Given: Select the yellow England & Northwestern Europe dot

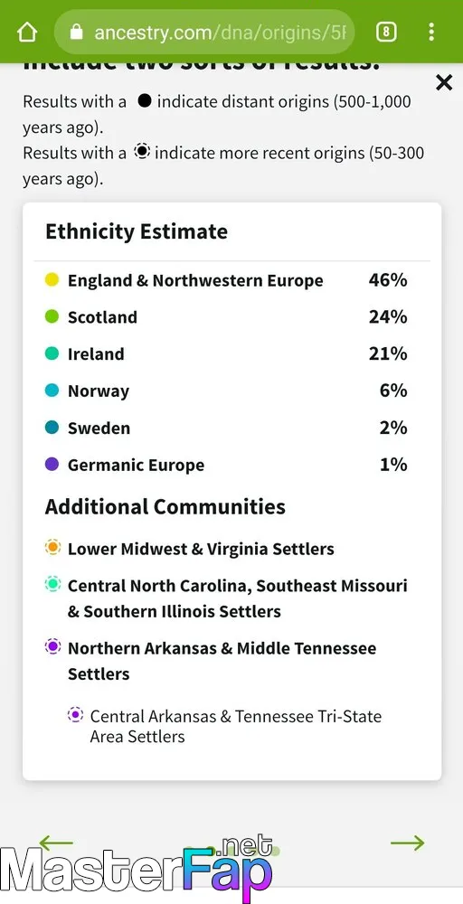Looking at the screenshot, I should [x=52, y=280].
